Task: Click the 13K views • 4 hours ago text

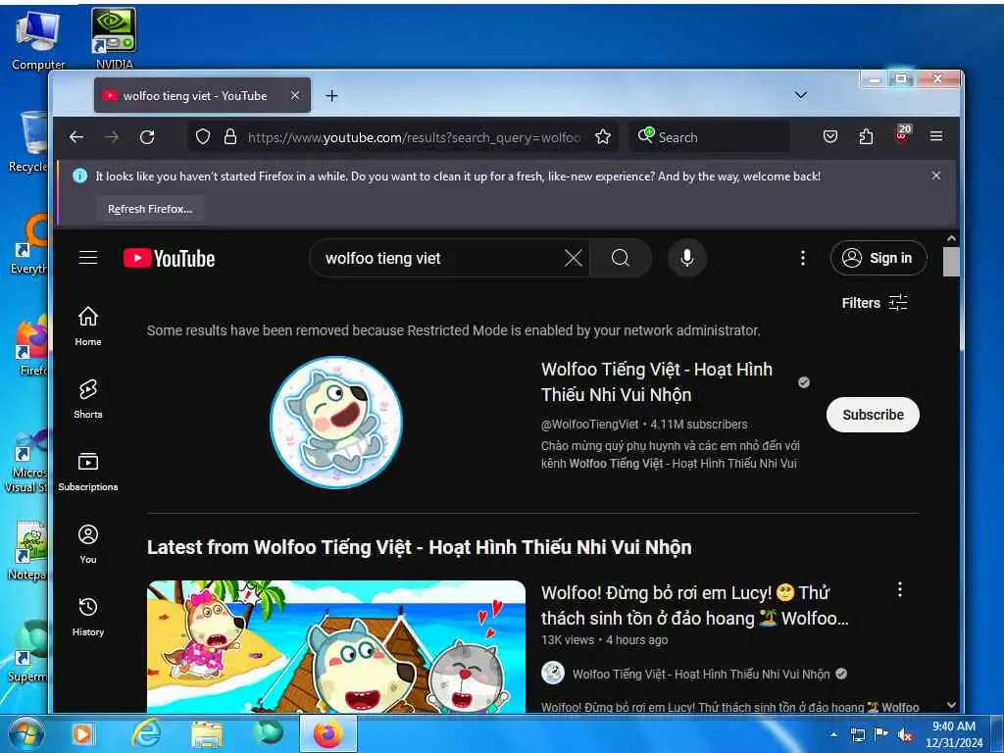Action: [604, 640]
